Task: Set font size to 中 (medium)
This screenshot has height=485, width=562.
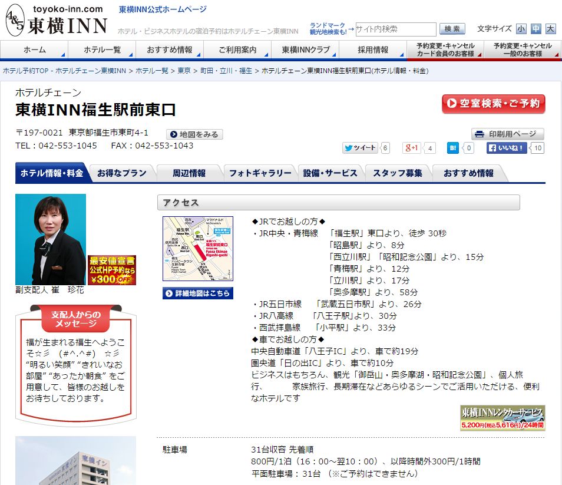Action: tap(536, 29)
